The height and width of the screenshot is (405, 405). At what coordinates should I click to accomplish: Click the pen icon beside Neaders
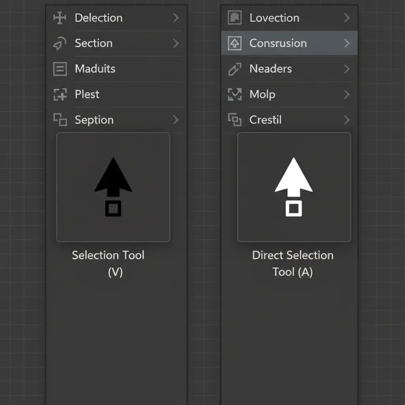(235, 69)
